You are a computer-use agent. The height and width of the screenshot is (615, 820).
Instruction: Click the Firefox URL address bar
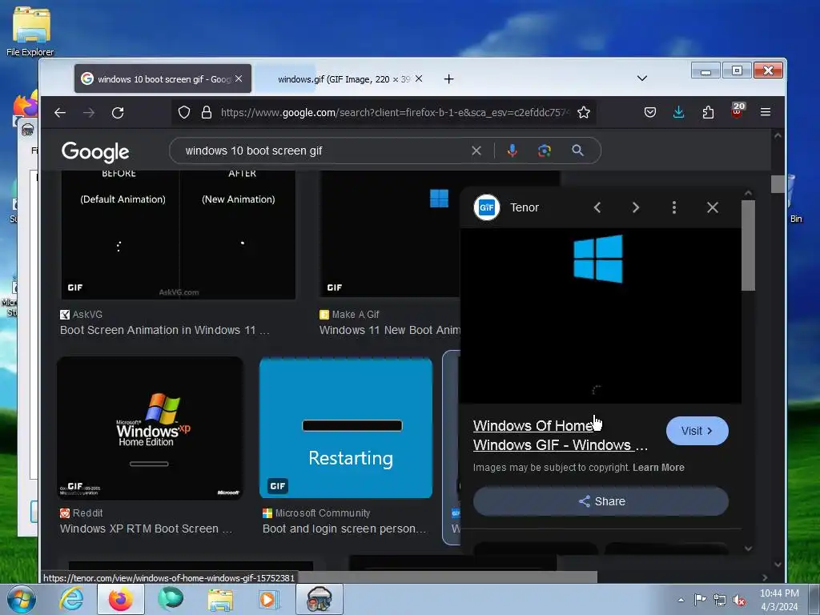[x=395, y=112]
